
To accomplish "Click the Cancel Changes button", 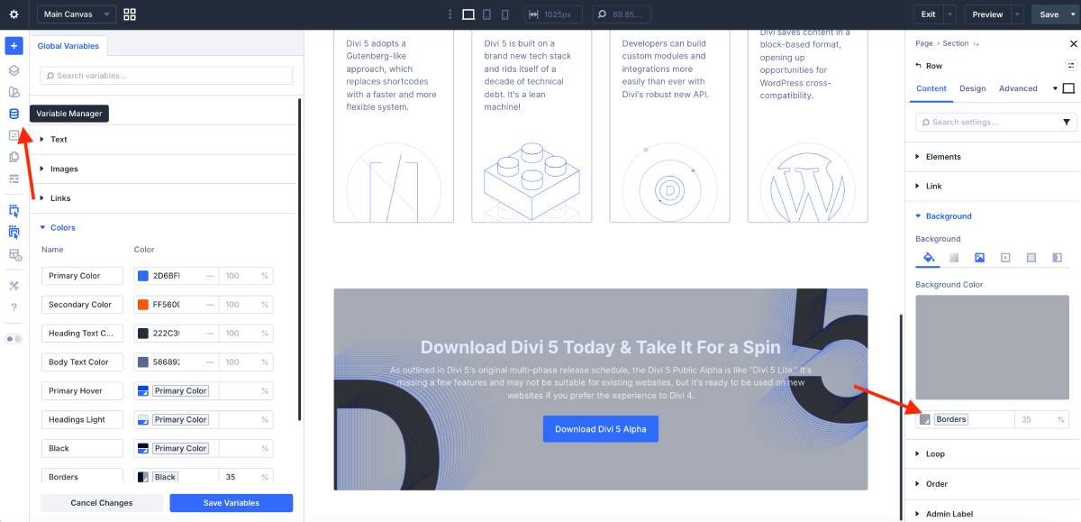I will [101, 502].
